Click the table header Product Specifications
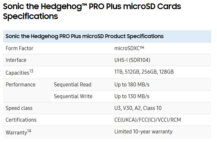 pyautogui.click(x=85, y=36)
